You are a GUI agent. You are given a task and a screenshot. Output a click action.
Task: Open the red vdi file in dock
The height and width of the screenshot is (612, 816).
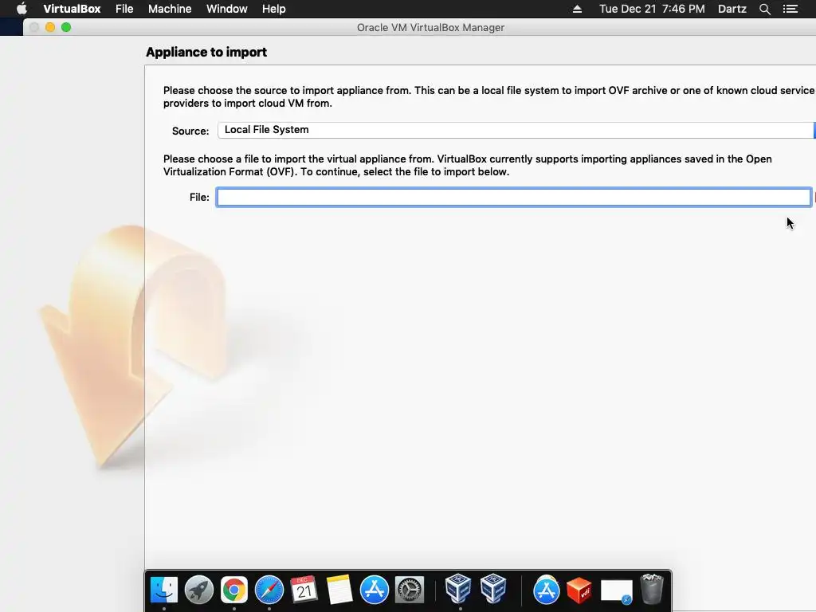579,590
